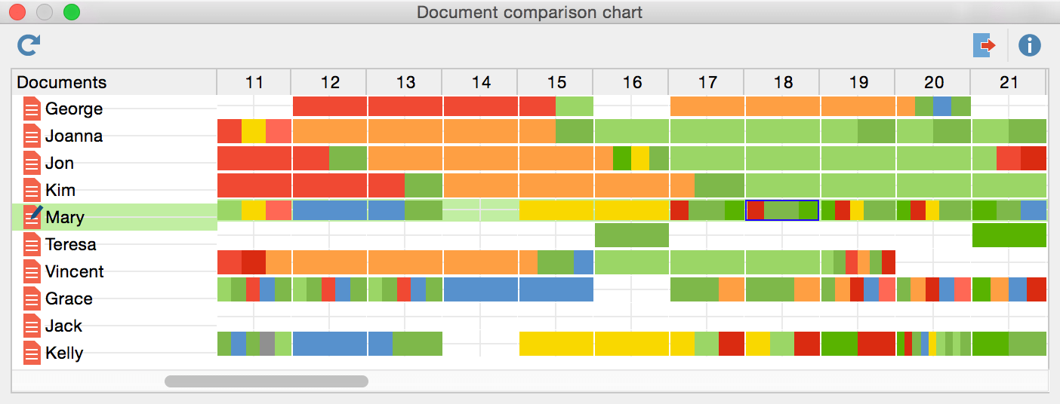
Task: Select the Joanna document name
Action: click(74, 136)
